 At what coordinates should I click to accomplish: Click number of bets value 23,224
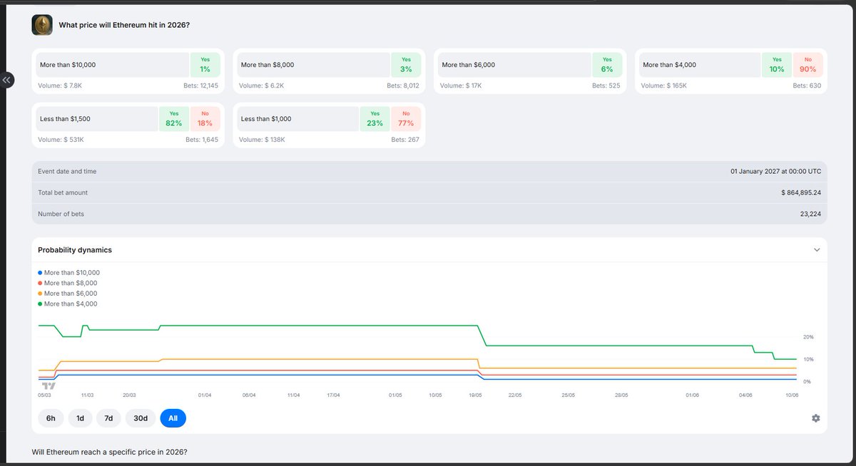pyautogui.click(x=810, y=214)
